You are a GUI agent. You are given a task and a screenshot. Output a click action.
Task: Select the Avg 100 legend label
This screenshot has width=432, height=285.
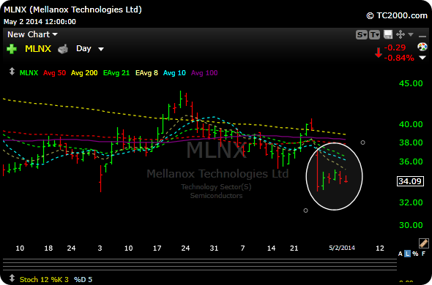tap(204, 73)
